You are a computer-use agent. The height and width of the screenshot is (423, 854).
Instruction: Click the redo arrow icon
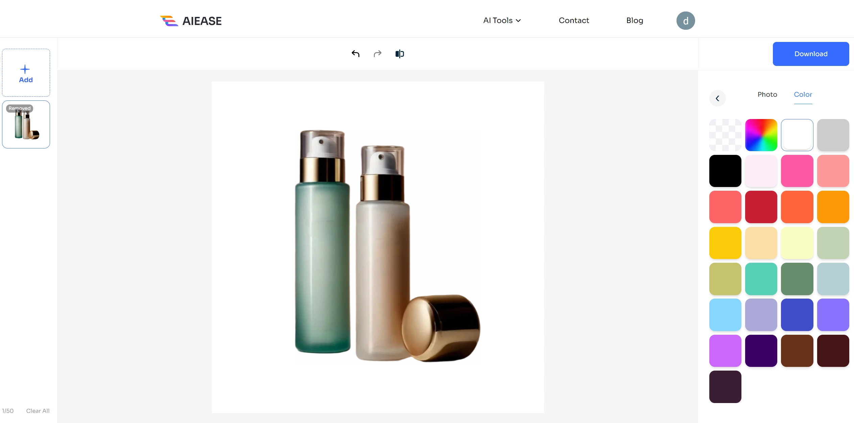[x=377, y=54]
